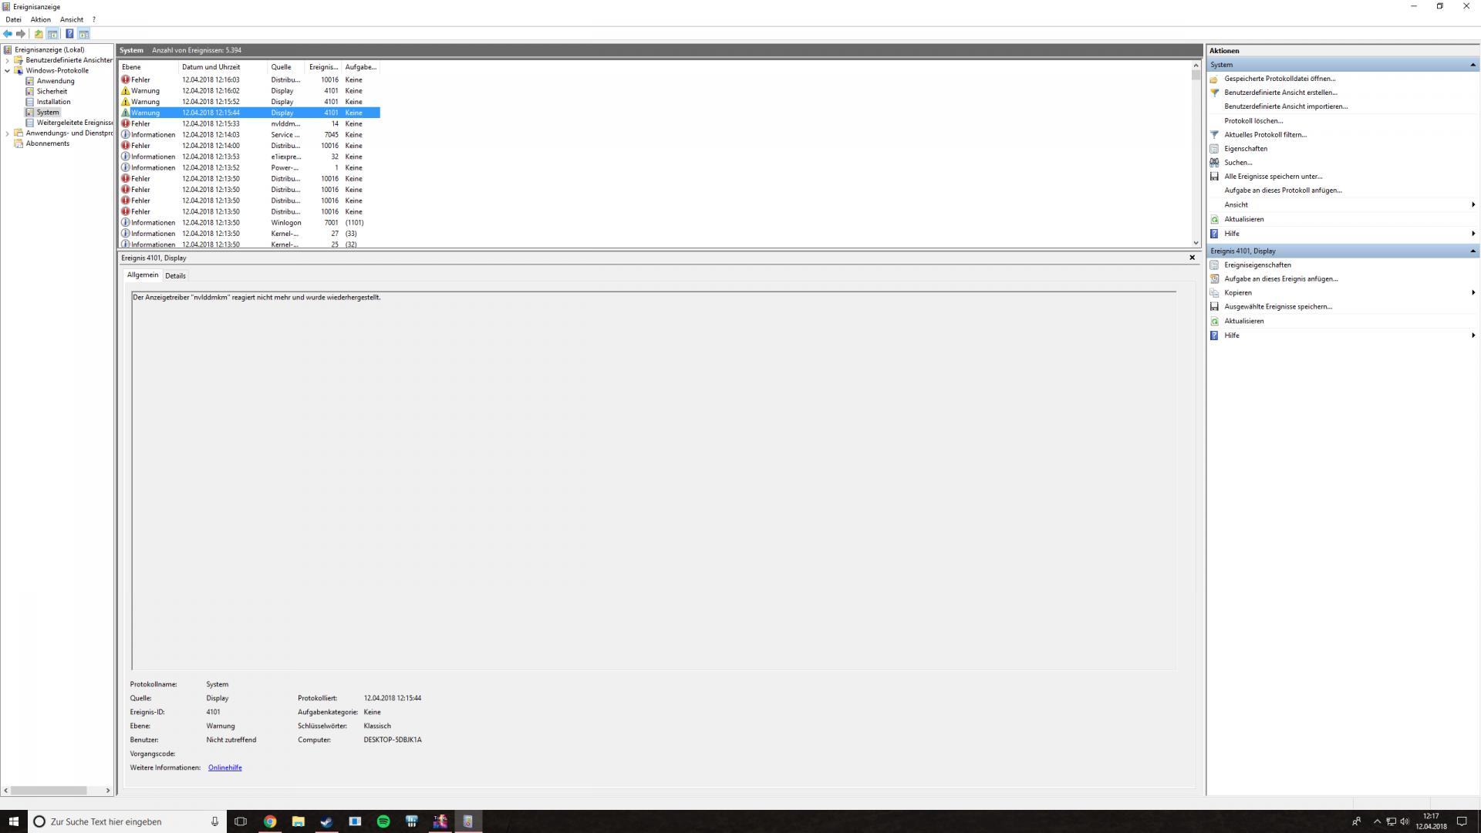Click the event list scrollbar down arrow
1481x833 pixels.
(x=1196, y=243)
